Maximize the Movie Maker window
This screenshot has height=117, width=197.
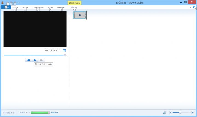186,2
